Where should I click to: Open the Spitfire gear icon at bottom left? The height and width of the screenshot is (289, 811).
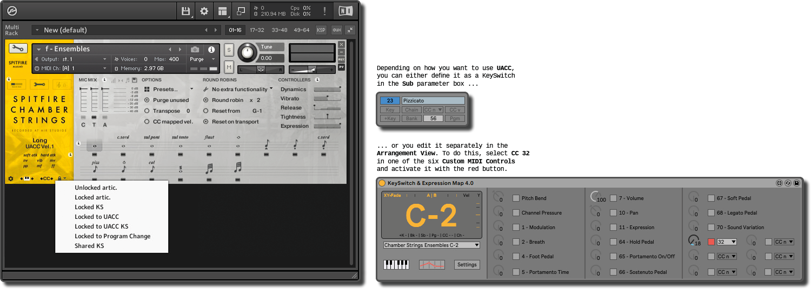click(x=11, y=178)
